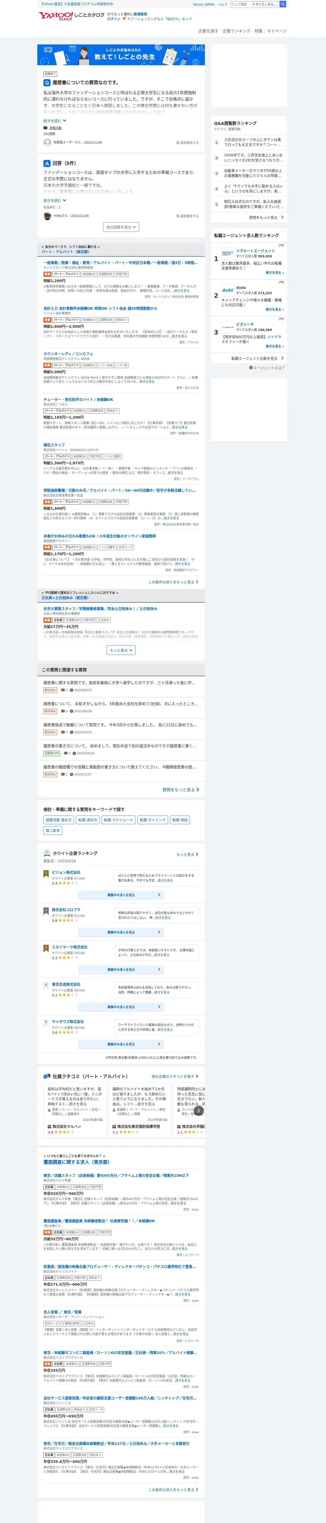Click the Yahoo! JAPAN しごとカタログ logo

pos(72,15)
